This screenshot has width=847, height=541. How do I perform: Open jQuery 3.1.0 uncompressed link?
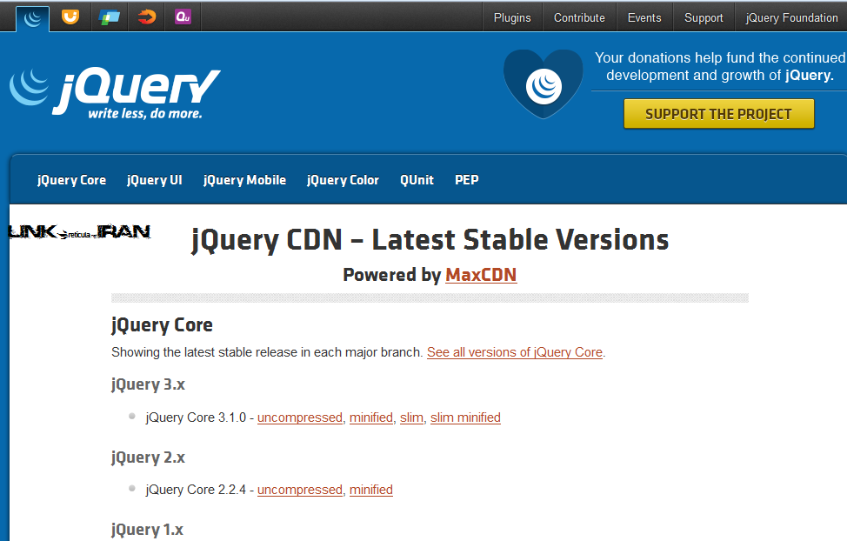[x=300, y=417]
